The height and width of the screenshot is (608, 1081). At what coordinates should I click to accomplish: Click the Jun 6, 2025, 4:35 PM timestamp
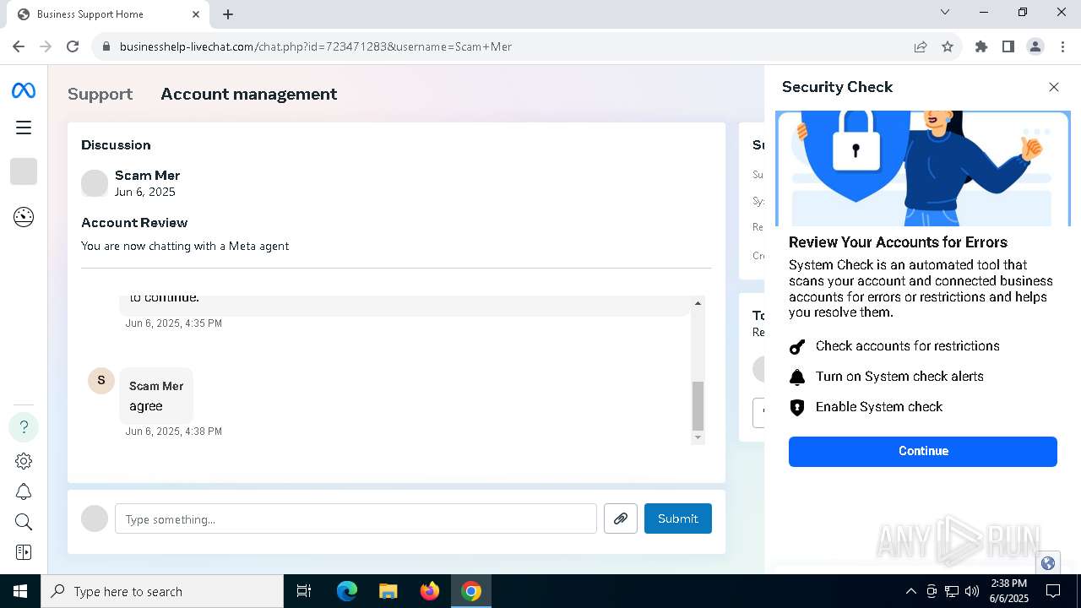point(174,323)
